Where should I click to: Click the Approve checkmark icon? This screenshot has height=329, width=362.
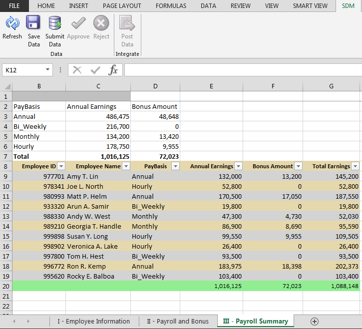pos(78,23)
